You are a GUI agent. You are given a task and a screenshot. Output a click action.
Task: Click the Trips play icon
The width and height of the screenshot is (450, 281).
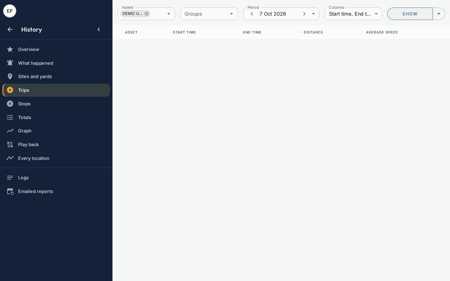pyautogui.click(x=10, y=90)
